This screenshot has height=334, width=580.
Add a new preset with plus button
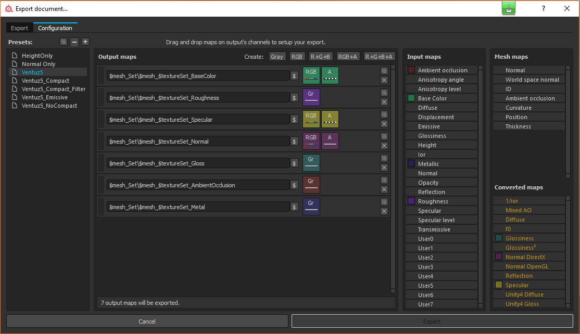point(85,42)
